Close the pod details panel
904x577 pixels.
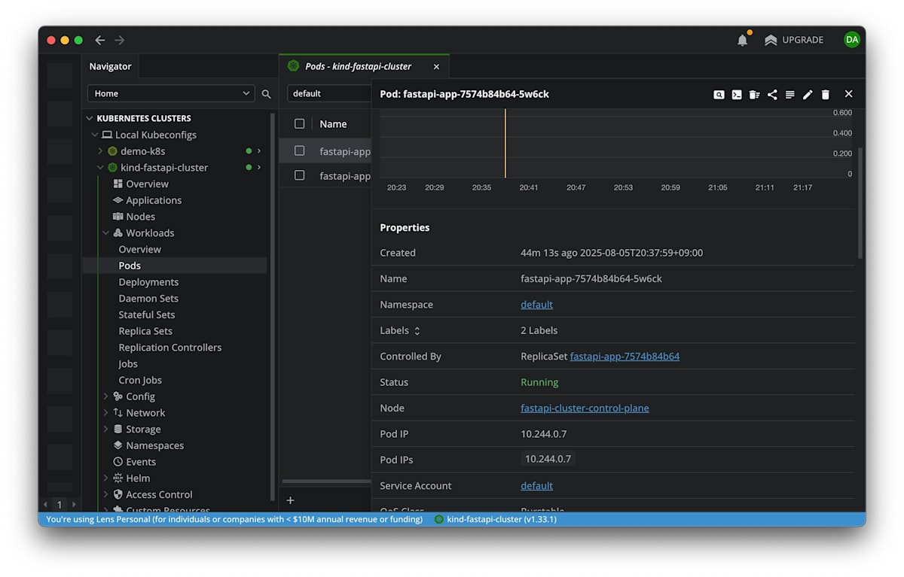point(849,94)
